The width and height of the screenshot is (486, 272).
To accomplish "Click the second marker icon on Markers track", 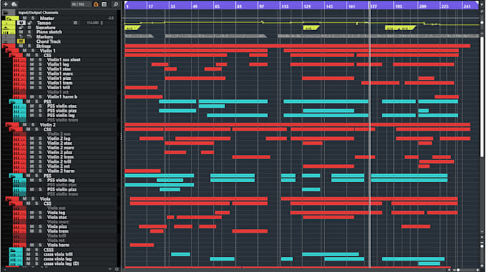I will pyautogui.click(x=29, y=37).
